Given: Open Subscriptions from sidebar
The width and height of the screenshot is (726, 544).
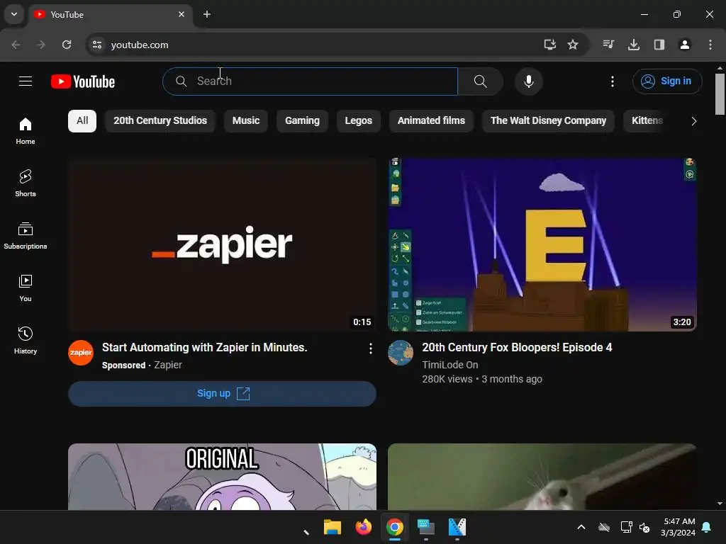Looking at the screenshot, I should pos(26,235).
